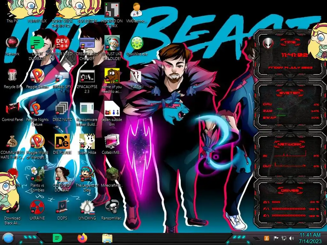
Task: Click the CPU usage row in widget
Action: pos(291,104)
